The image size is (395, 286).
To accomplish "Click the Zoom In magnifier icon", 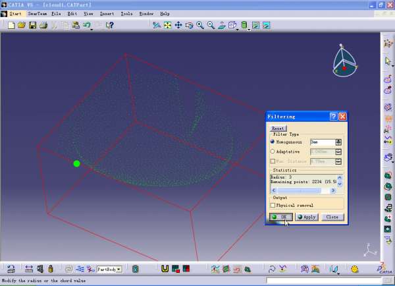I will pyautogui.click(x=199, y=25).
